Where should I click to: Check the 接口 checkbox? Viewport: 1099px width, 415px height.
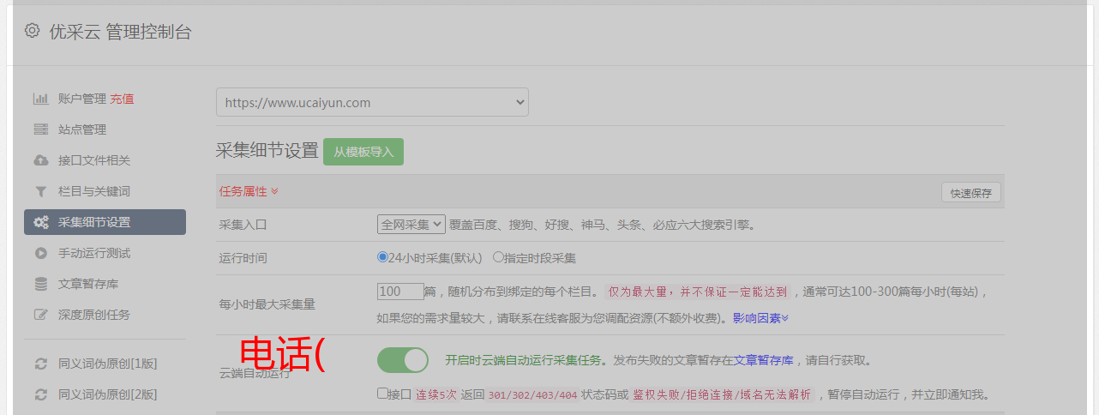382,394
